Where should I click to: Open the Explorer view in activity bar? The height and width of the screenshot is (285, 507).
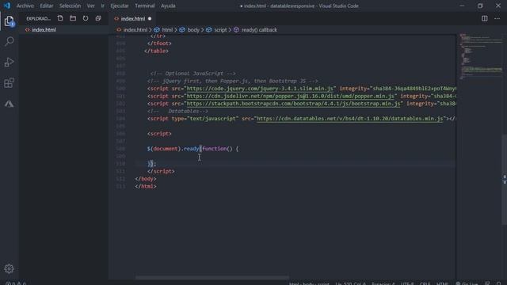pos(9,21)
